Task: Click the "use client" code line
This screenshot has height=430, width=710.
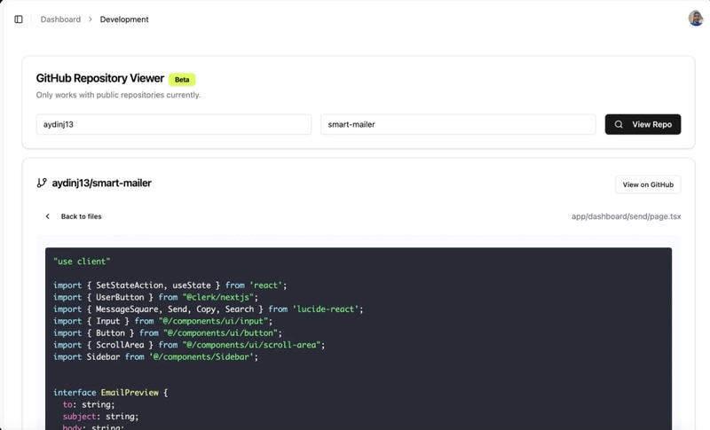Action: [82, 262]
